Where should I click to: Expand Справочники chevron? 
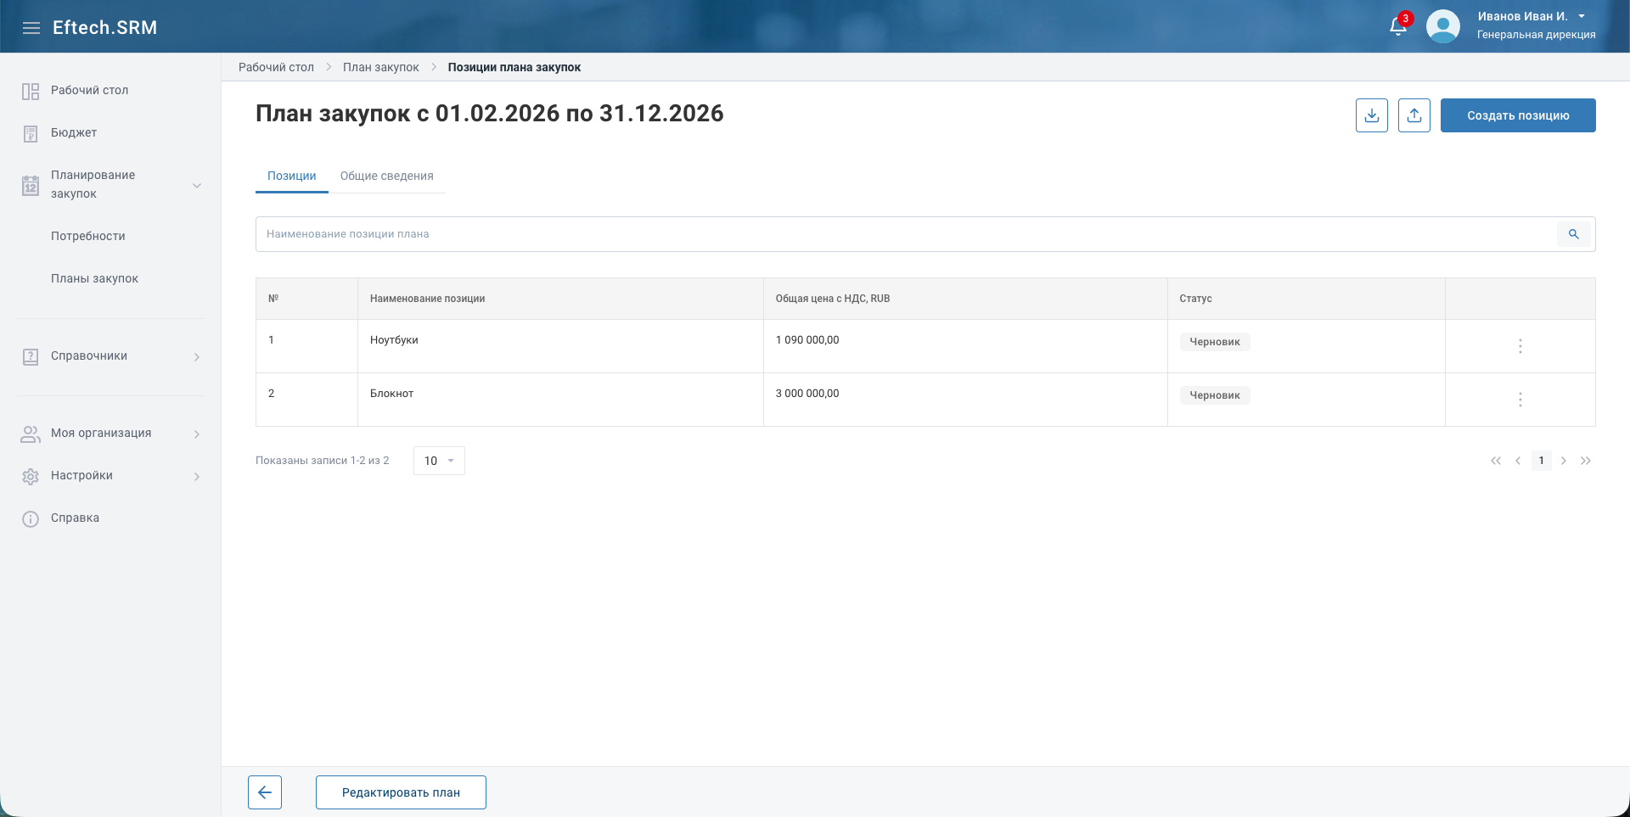tap(197, 356)
